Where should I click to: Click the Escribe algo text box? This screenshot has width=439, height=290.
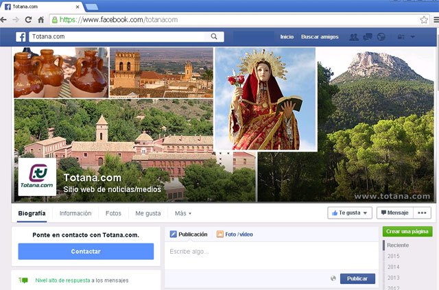tap(271, 252)
